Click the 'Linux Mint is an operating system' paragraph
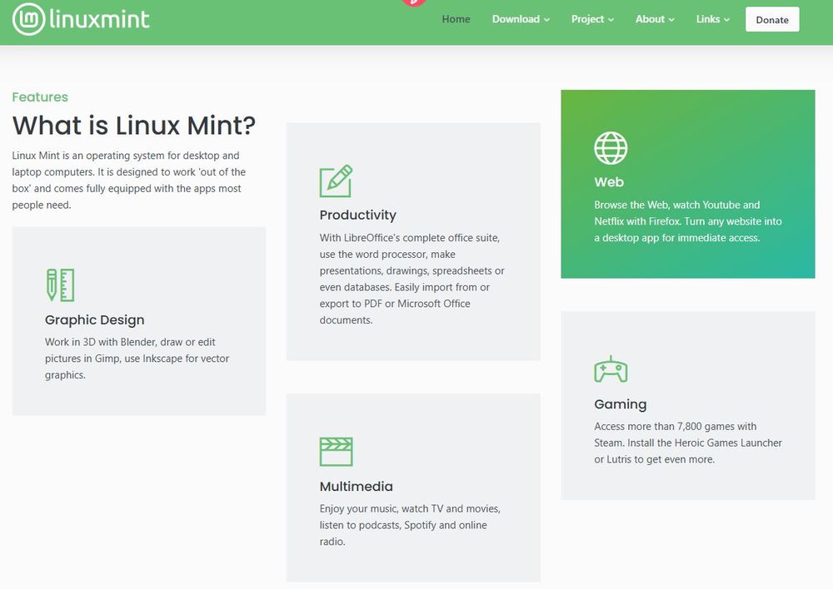 pos(128,180)
